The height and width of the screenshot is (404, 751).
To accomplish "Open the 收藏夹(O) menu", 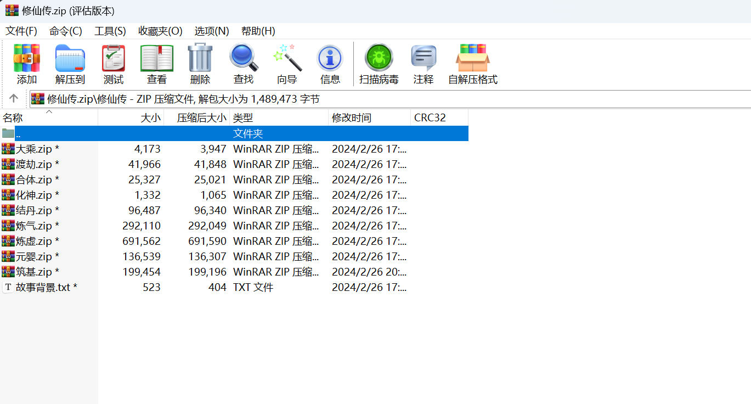I will [160, 31].
